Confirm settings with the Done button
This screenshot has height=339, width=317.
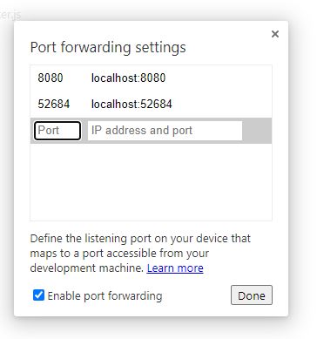(x=252, y=295)
